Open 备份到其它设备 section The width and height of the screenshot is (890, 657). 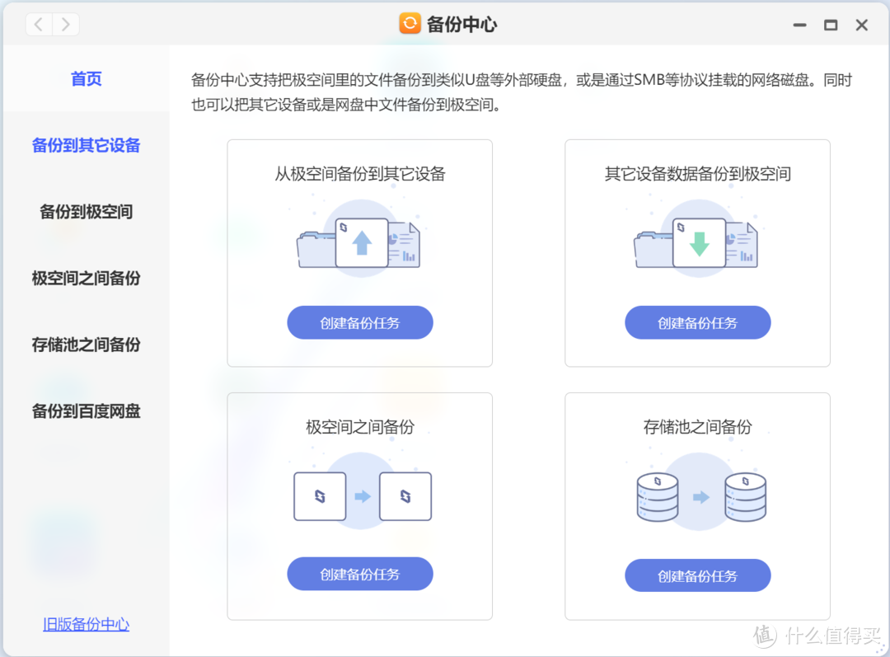(86, 145)
